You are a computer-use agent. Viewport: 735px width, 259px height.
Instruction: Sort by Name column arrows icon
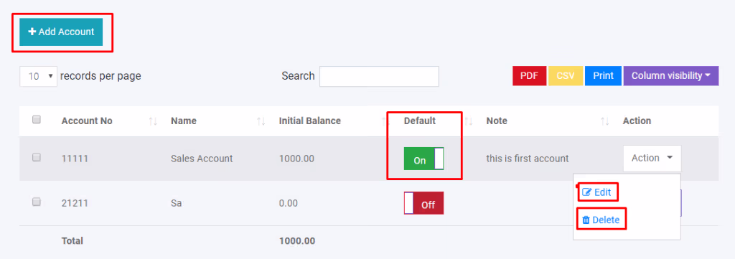261,121
